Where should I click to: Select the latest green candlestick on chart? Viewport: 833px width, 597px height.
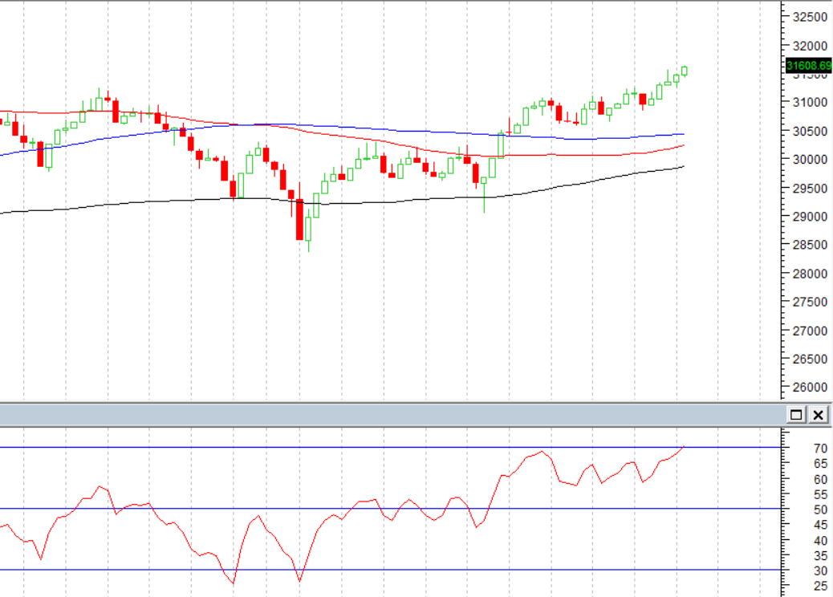[685, 71]
